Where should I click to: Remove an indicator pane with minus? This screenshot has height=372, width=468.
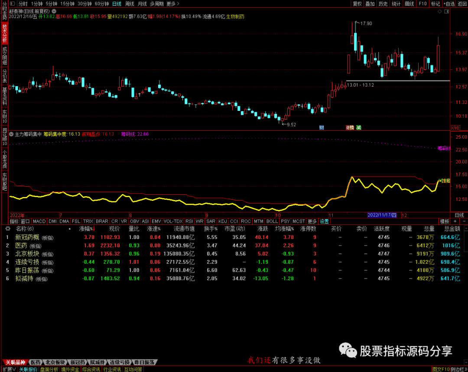(464, 221)
